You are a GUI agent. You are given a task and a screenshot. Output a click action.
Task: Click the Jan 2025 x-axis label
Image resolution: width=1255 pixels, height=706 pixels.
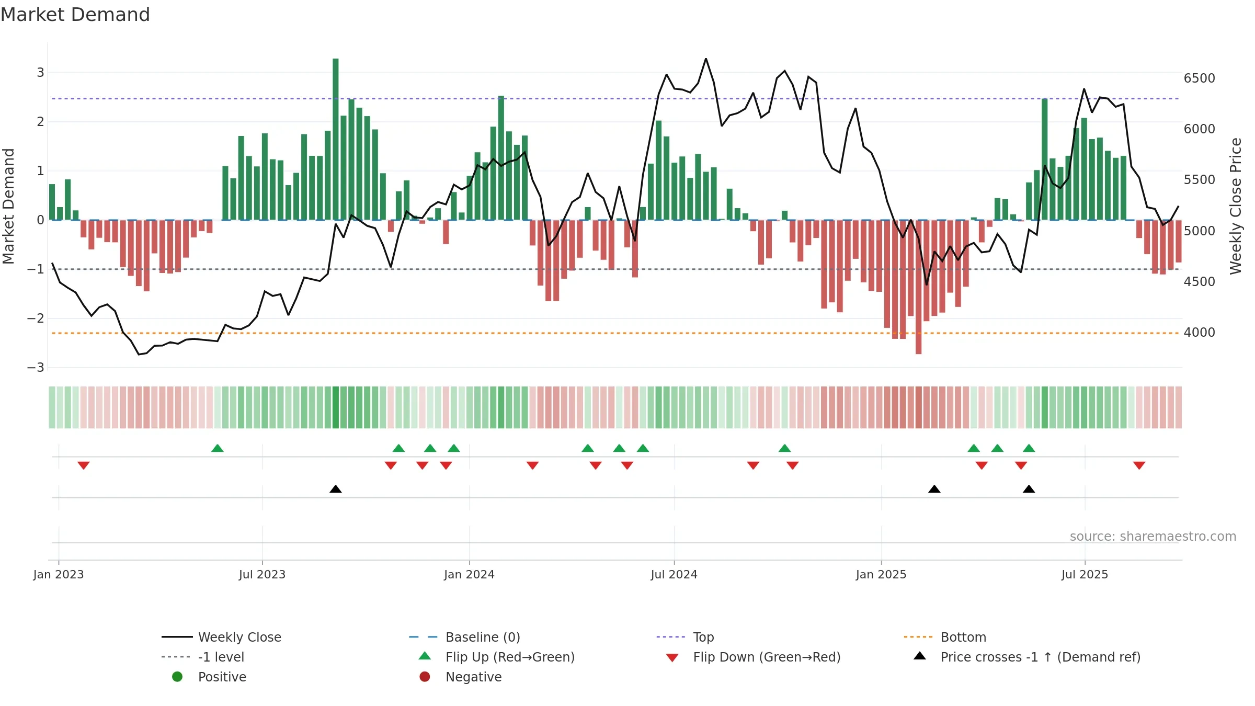tap(881, 574)
